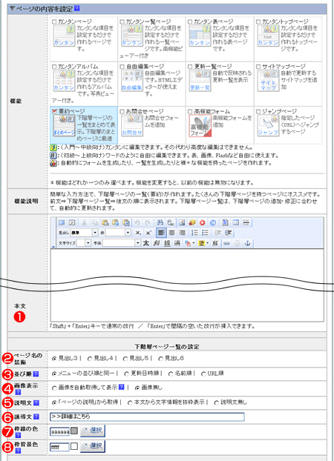Screen dimensions: 334x461
Task: Select the URL順 radio button
Action: (203, 374)
